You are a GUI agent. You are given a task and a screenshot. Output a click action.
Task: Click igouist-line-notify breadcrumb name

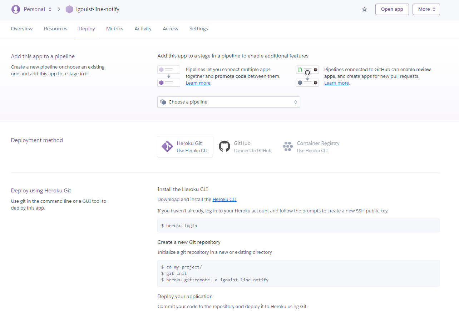point(98,9)
